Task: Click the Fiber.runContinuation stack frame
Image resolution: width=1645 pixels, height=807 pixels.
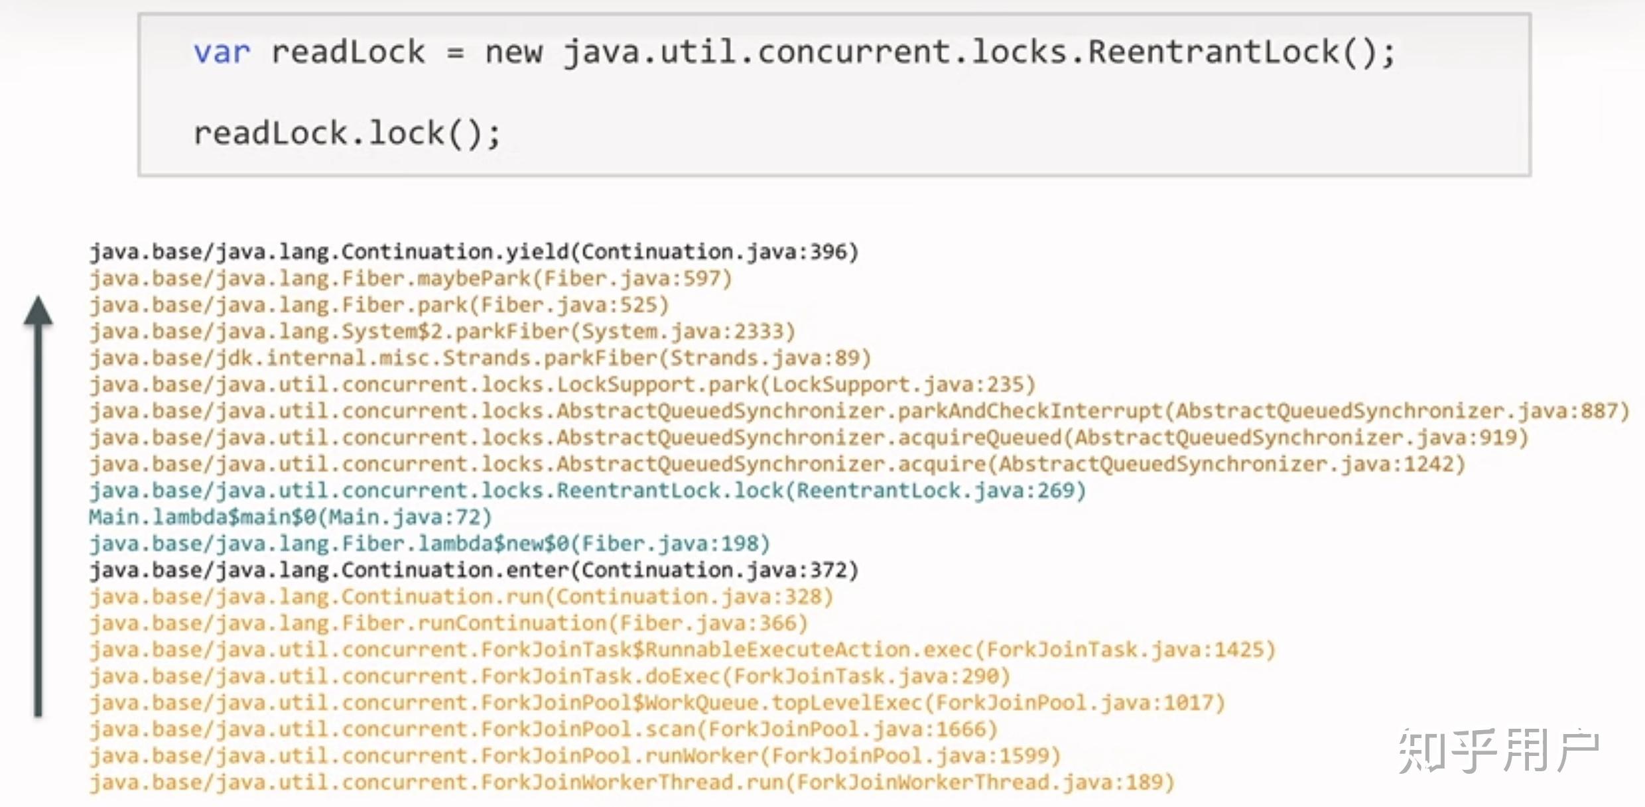Action: click(x=448, y=623)
